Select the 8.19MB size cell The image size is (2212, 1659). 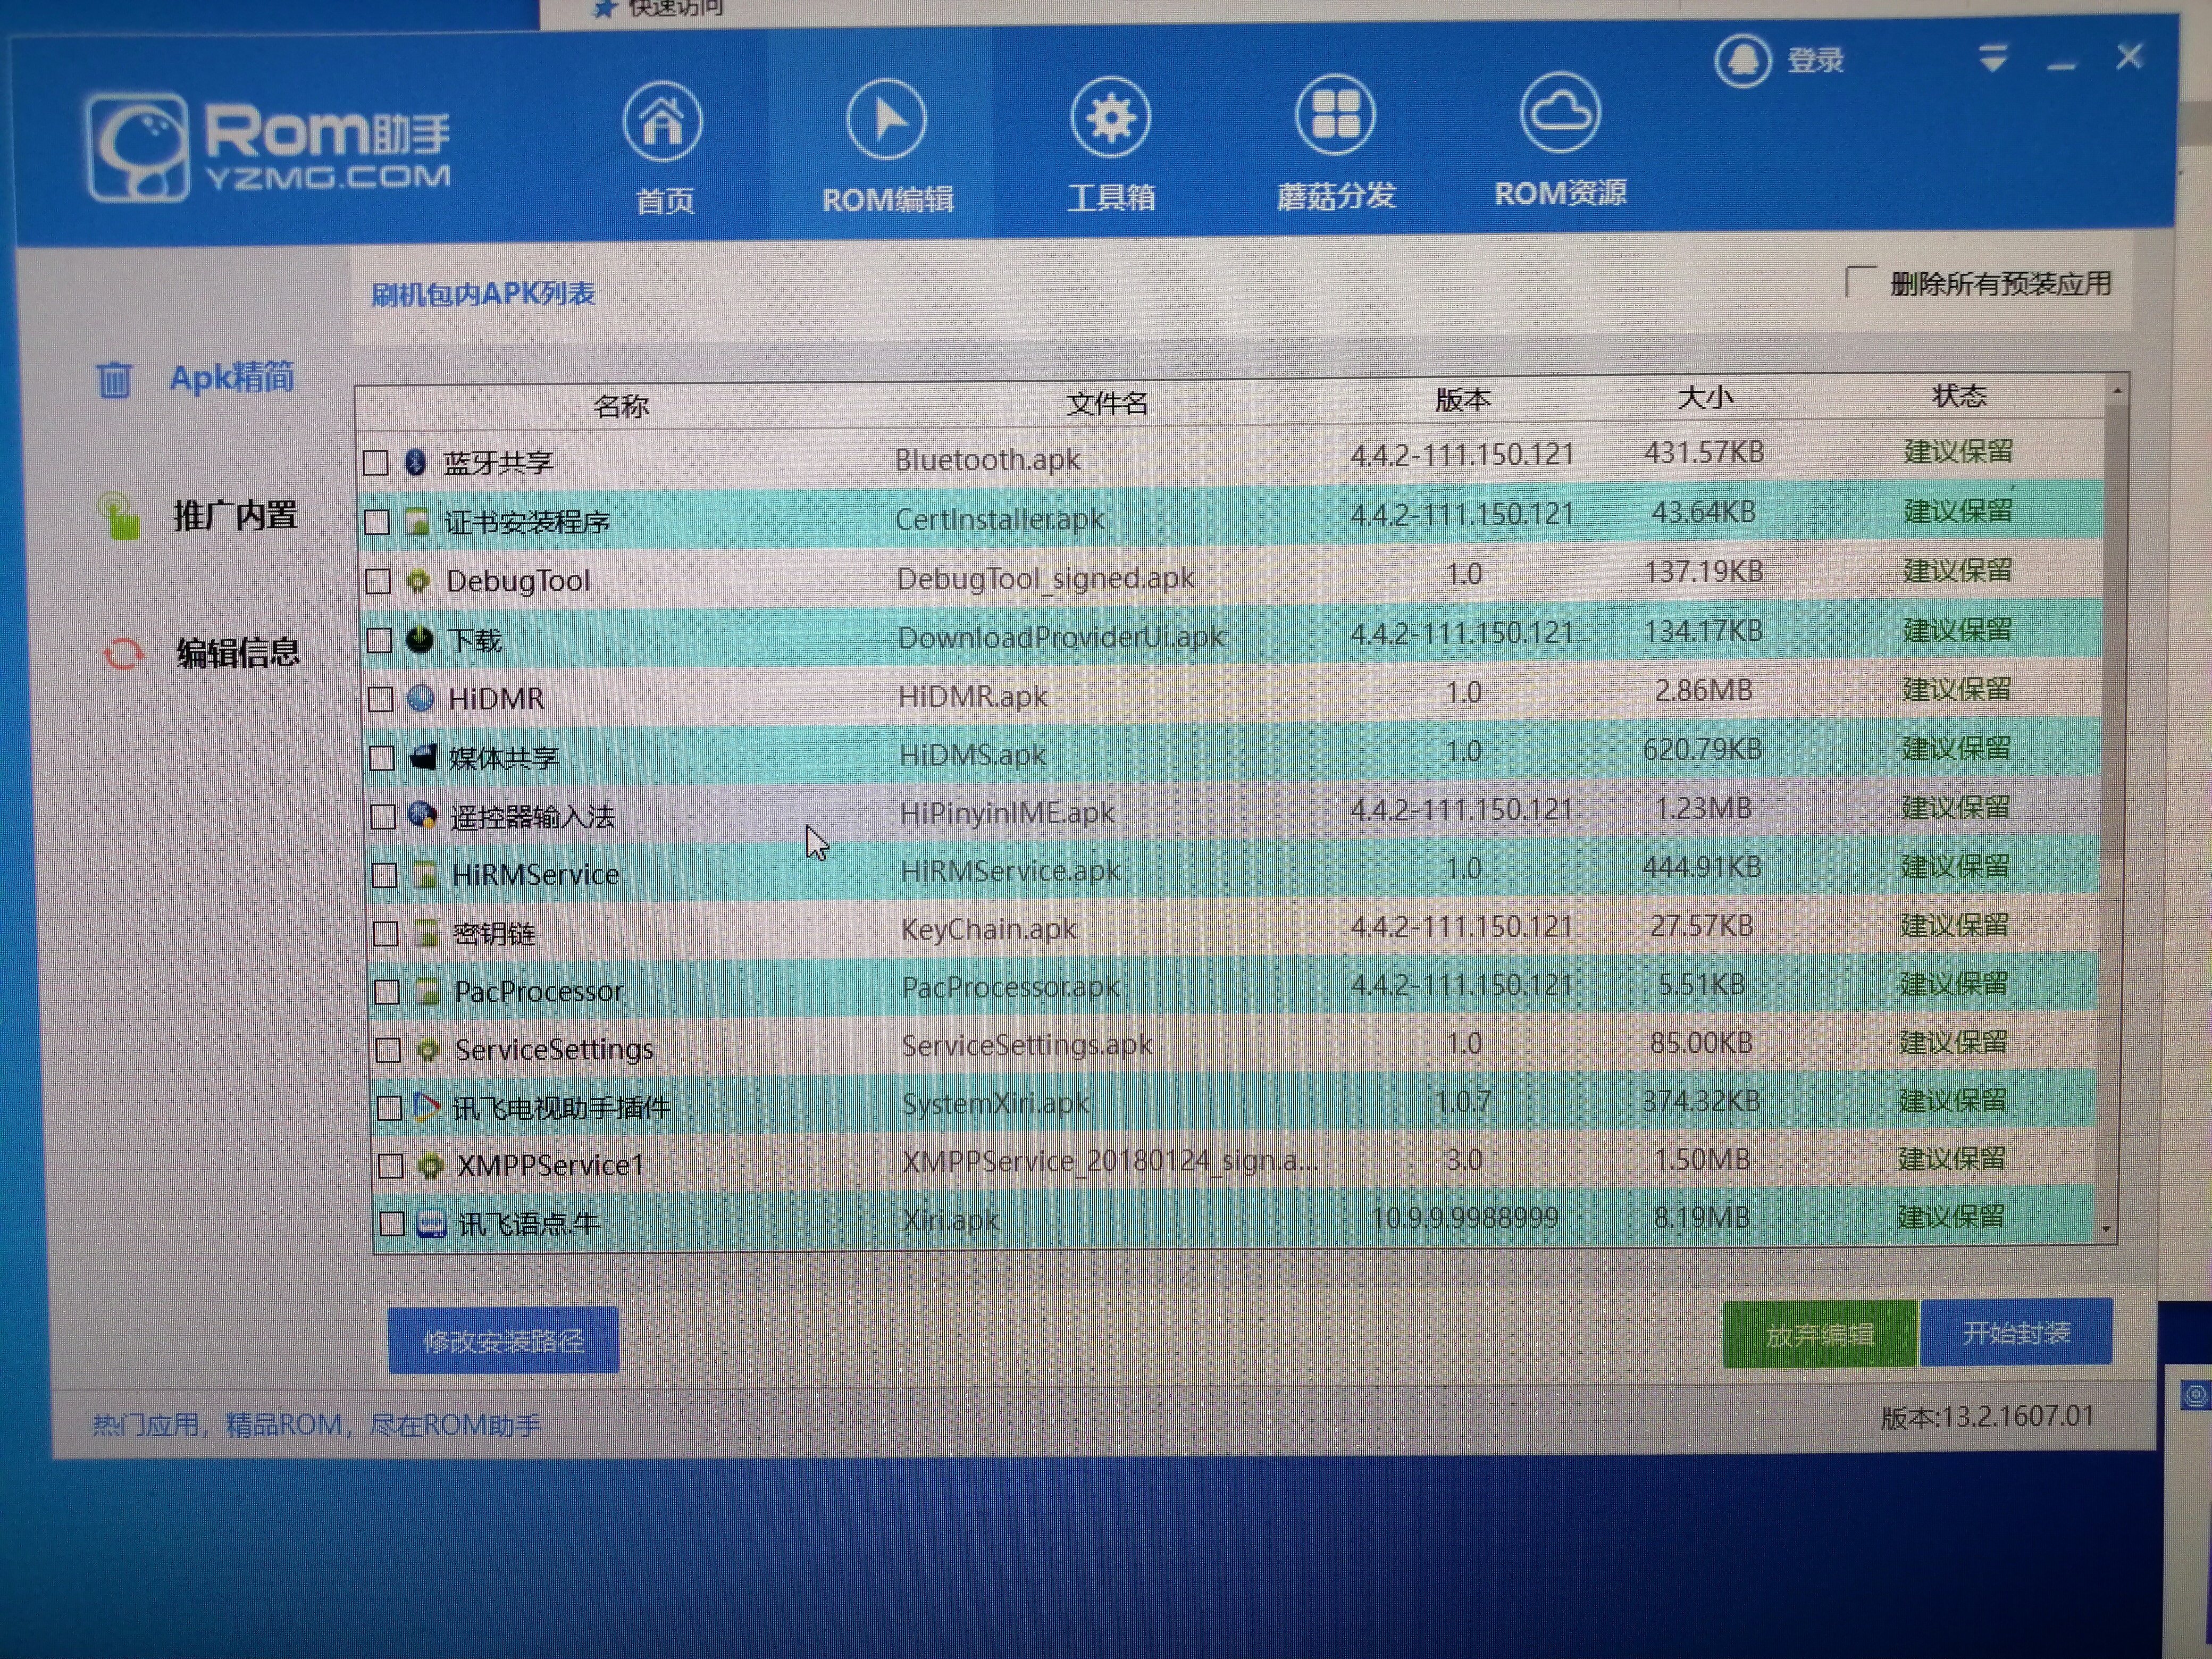(1701, 1217)
